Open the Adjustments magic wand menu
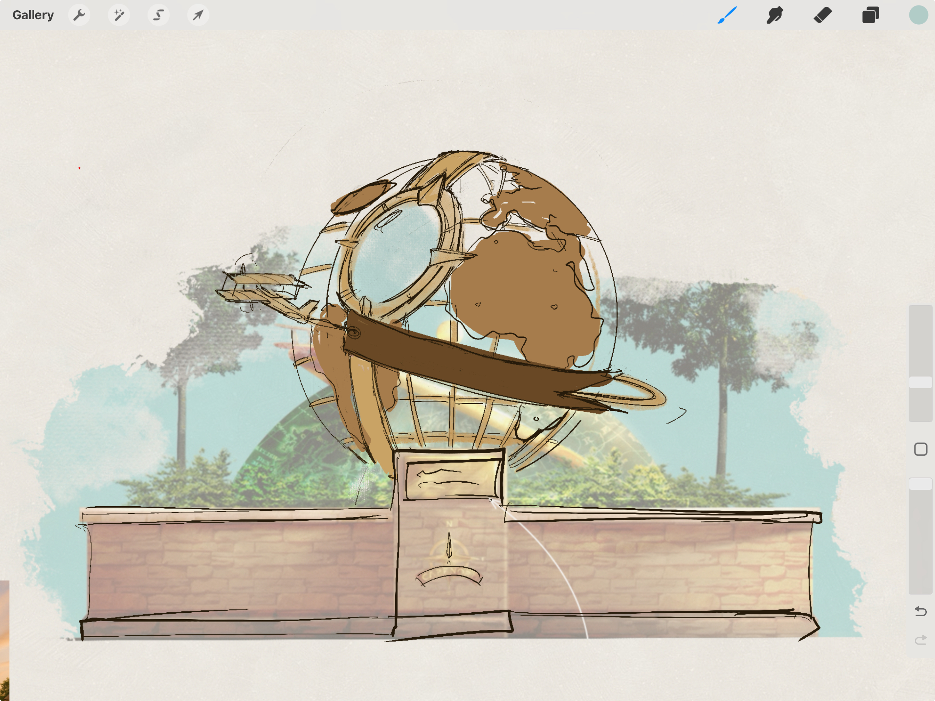 point(119,15)
